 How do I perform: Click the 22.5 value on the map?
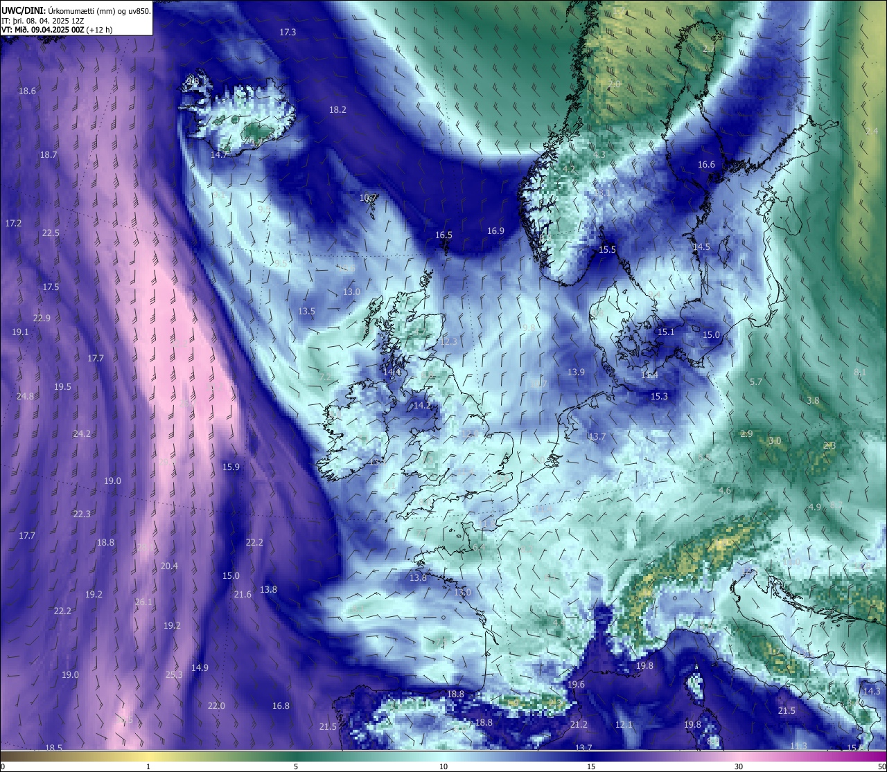pos(51,233)
